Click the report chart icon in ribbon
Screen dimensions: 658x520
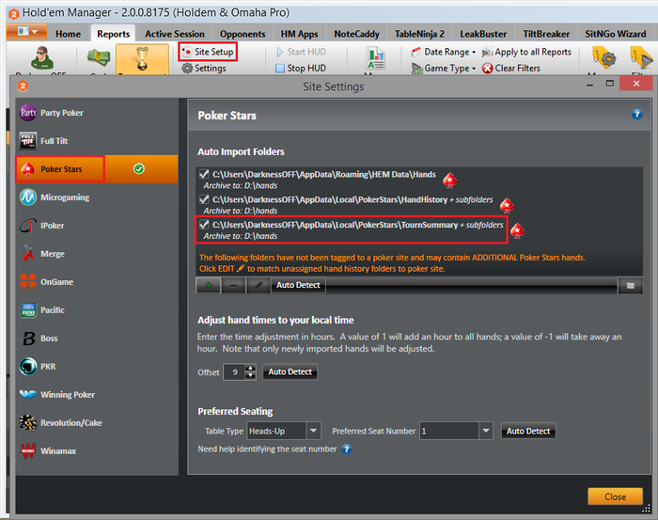pyautogui.click(x=375, y=58)
